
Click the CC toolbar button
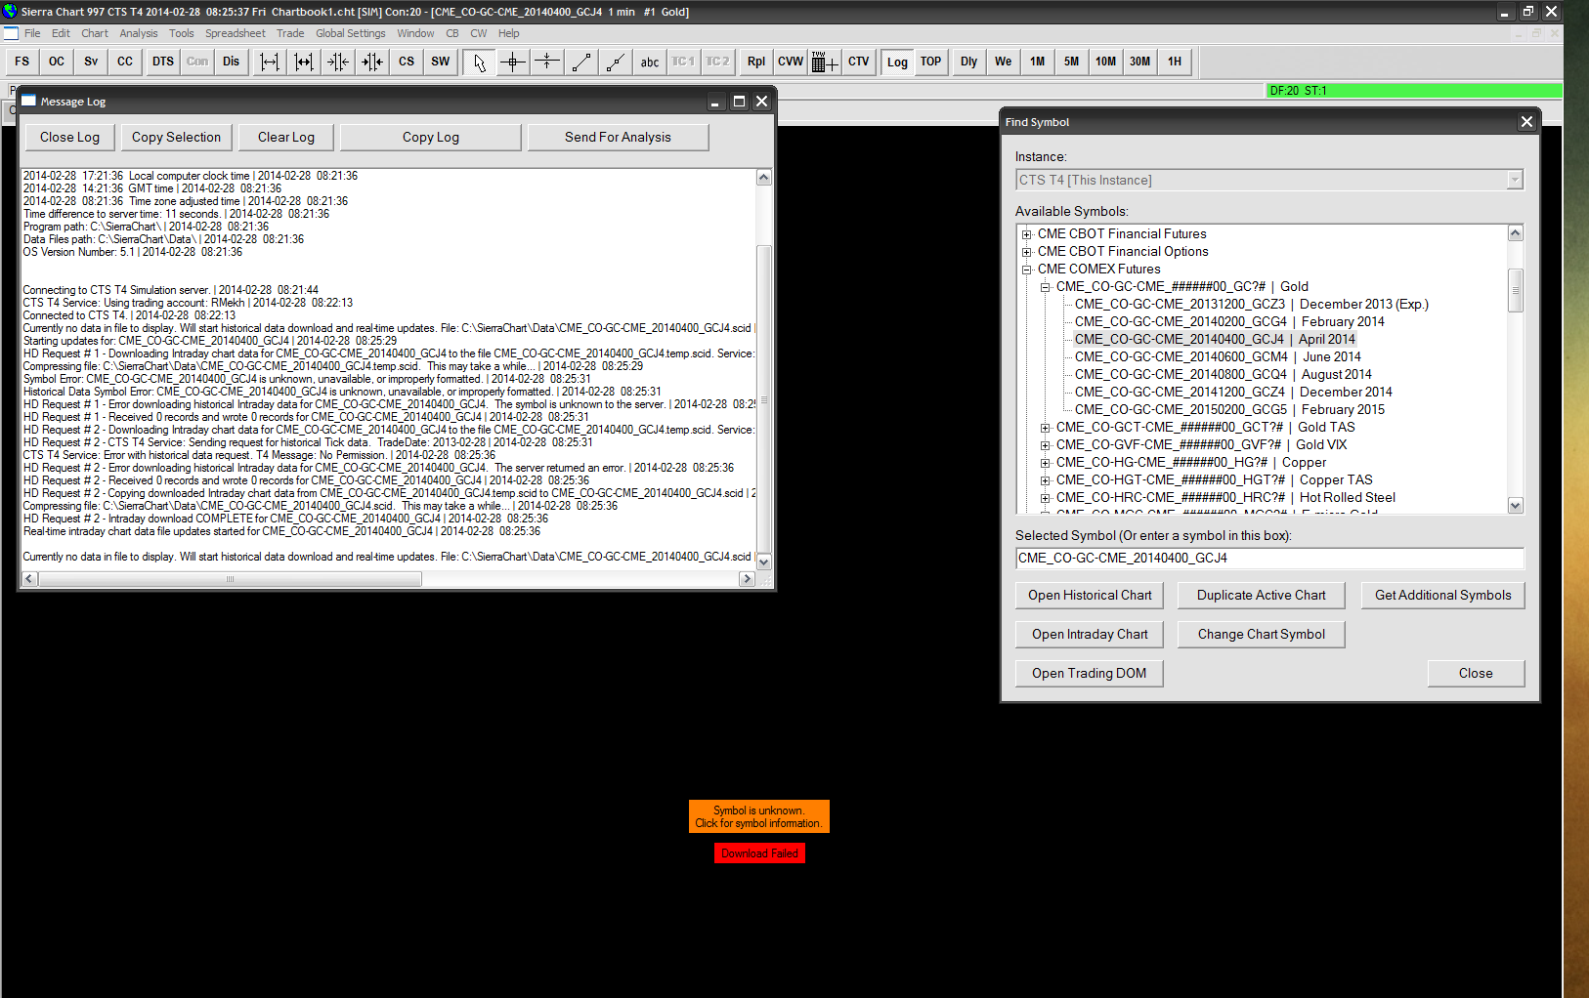(x=125, y=62)
